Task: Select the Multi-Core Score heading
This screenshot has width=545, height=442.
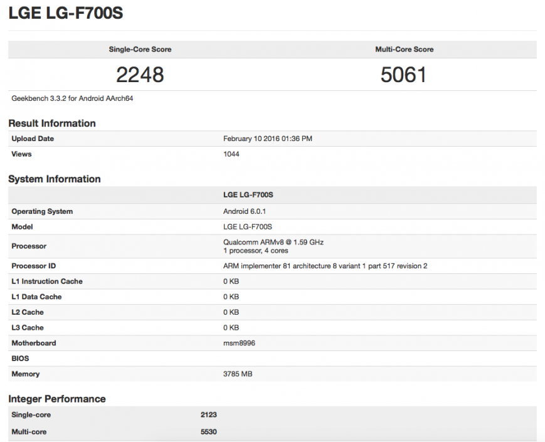Action: (405, 50)
